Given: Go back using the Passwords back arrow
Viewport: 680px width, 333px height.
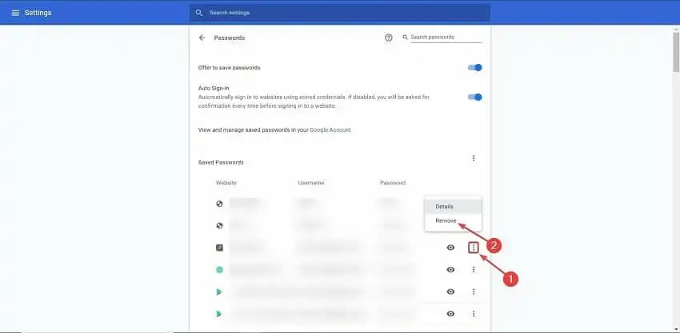Looking at the screenshot, I should [x=202, y=38].
